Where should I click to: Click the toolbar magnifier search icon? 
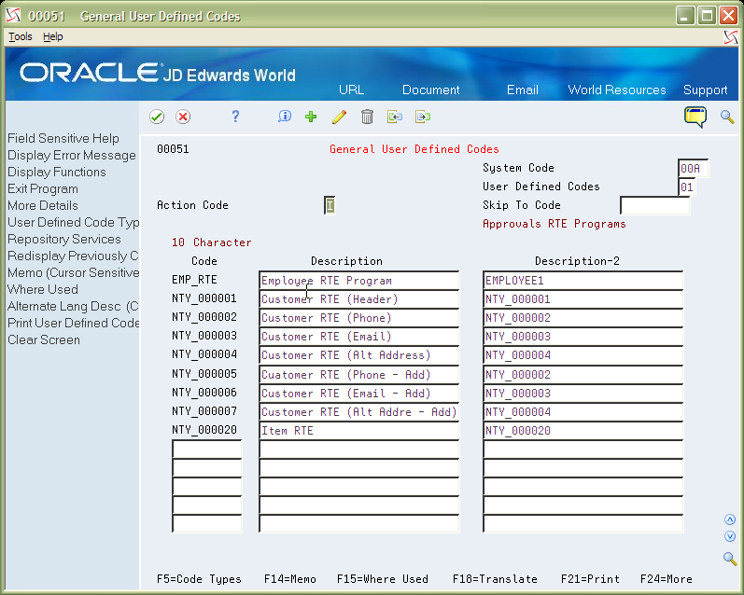pos(727,117)
